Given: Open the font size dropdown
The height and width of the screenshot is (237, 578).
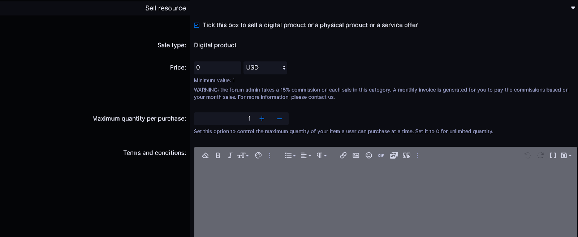Looking at the screenshot, I should (x=243, y=156).
